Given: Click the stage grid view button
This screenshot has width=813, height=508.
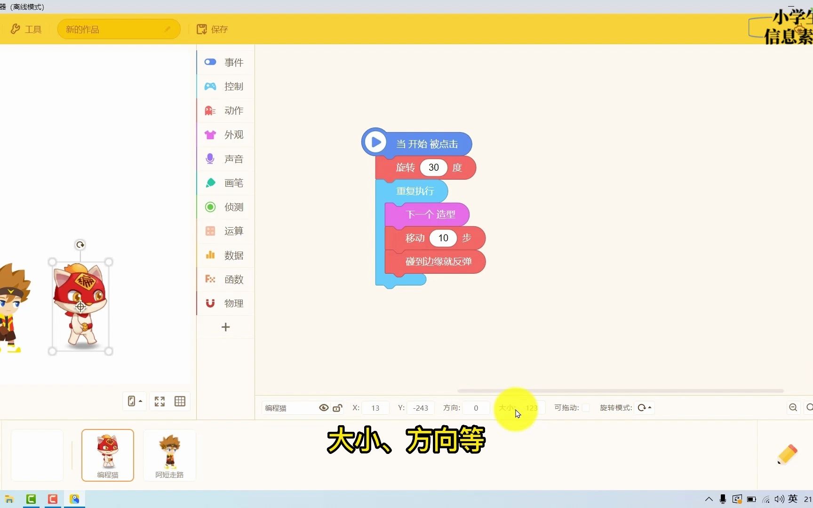Looking at the screenshot, I should click(180, 401).
